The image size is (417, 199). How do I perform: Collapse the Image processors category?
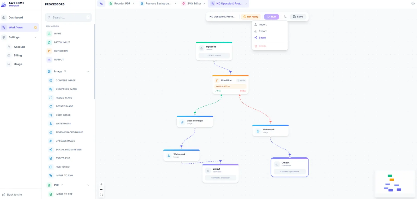tap(88, 72)
